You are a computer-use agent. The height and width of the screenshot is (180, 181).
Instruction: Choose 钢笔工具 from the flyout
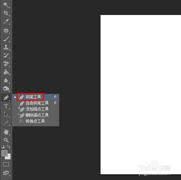(x=35, y=97)
